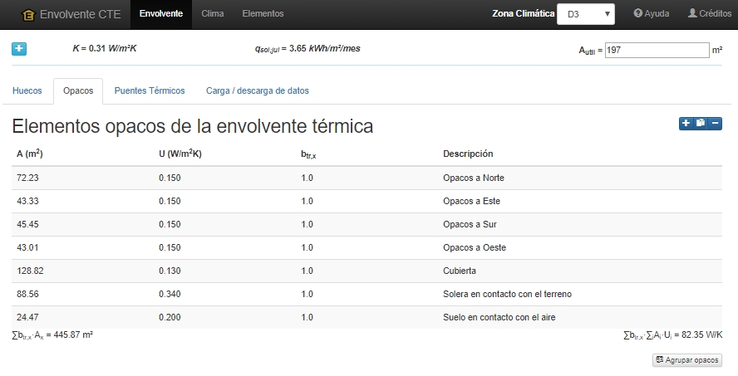The width and height of the screenshot is (738, 376).
Task: Go to the Elementos menu item
Action: pyautogui.click(x=263, y=13)
